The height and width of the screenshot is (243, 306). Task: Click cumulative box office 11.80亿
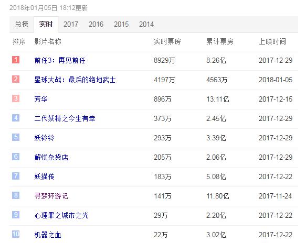tap(218, 196)
